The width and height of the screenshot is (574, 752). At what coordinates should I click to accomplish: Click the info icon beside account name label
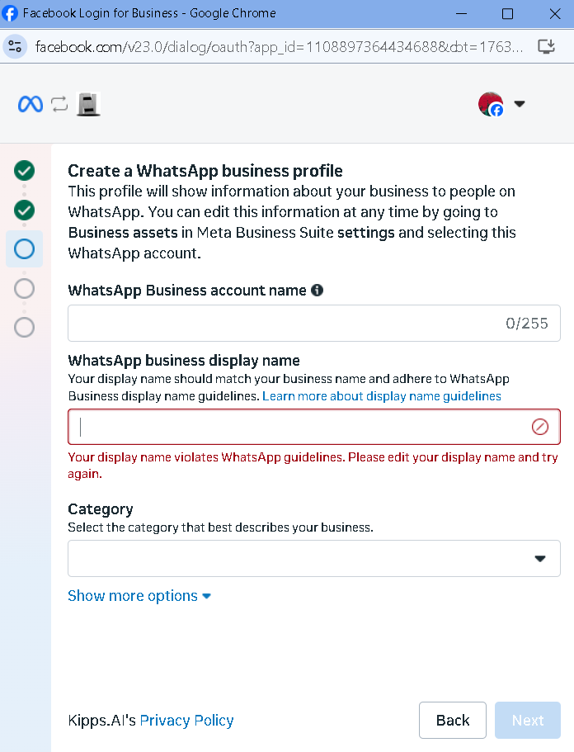pos(318,291)
